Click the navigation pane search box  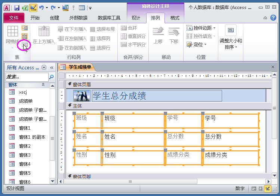coord(27,77)
